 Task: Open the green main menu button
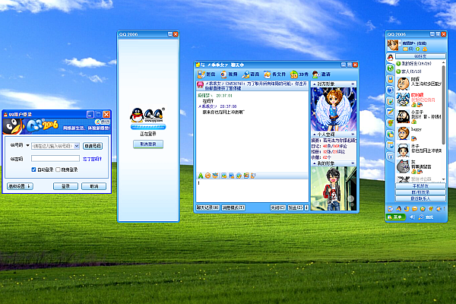(x=395, y=217)
